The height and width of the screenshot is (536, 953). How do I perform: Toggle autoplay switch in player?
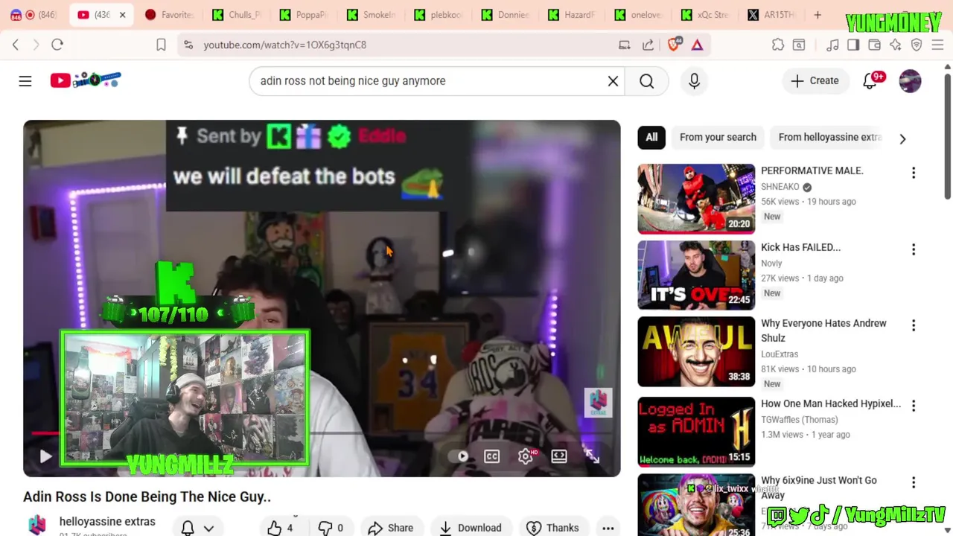coord(462,456)
